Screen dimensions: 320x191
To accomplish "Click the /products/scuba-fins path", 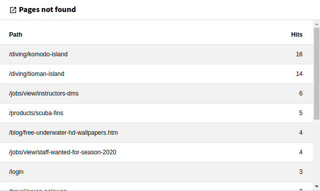I will 36,113.
